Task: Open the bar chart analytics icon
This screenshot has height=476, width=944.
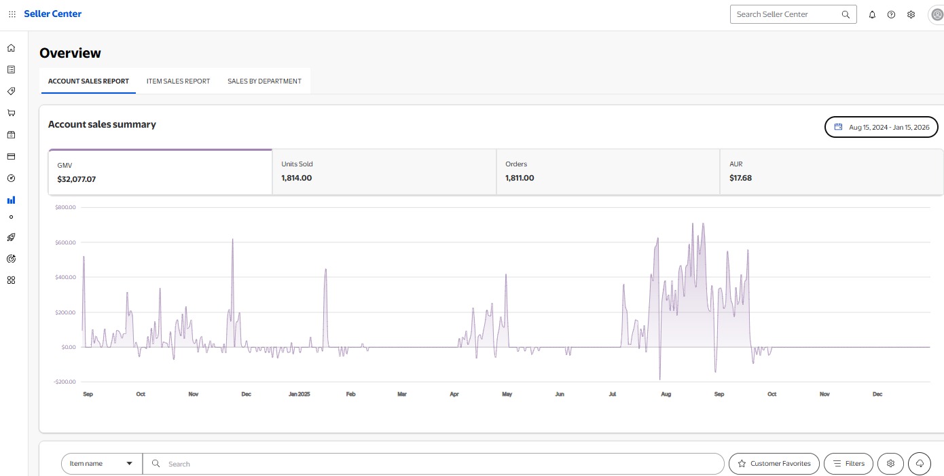Action: tap(11, 200)
